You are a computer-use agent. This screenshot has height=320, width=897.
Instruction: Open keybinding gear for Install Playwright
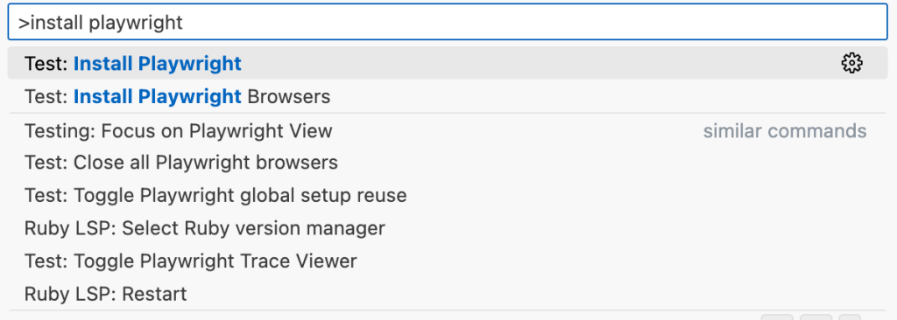click(x=851, y=63)
